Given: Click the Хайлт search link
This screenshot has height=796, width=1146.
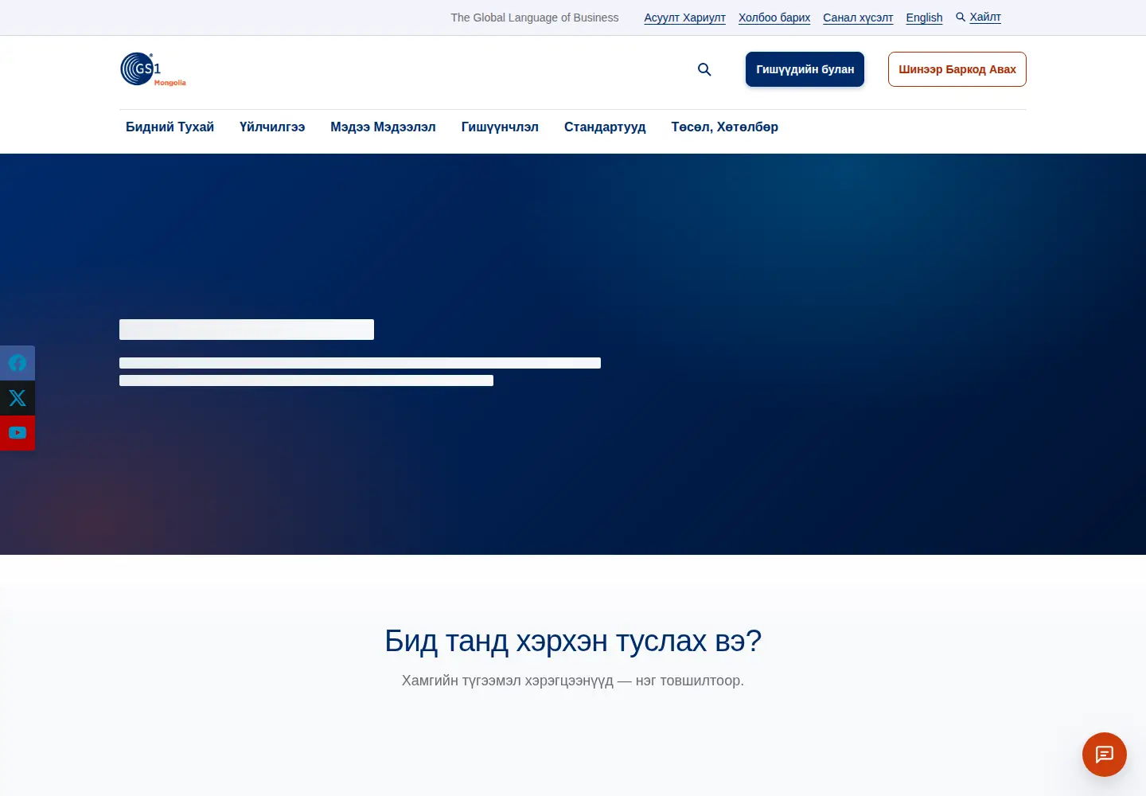Looking at the screenshot, I should (978, 17).
